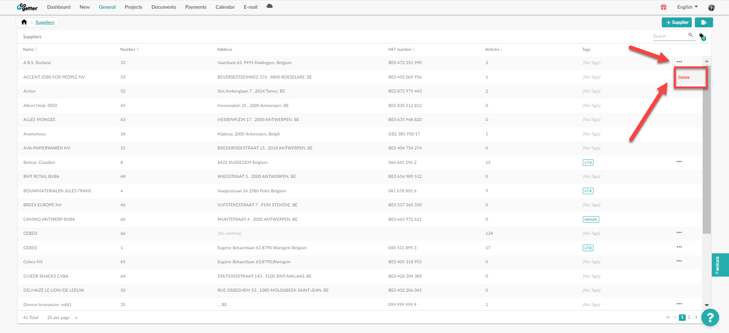Viewport: 729px width, 333px height.
Task: Click the Suppliers breadcrumb link
Action: 45,22
